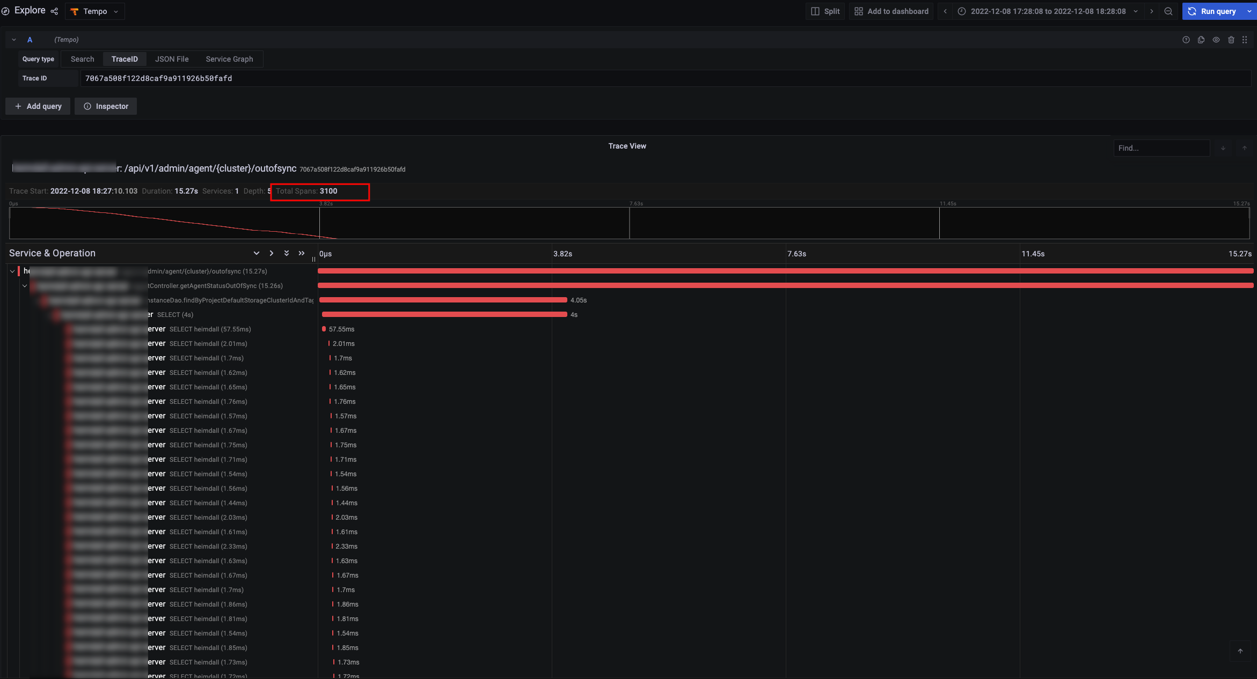Shift time range backward arrow
The image size is (1257, 679).
tap(945, 11)
